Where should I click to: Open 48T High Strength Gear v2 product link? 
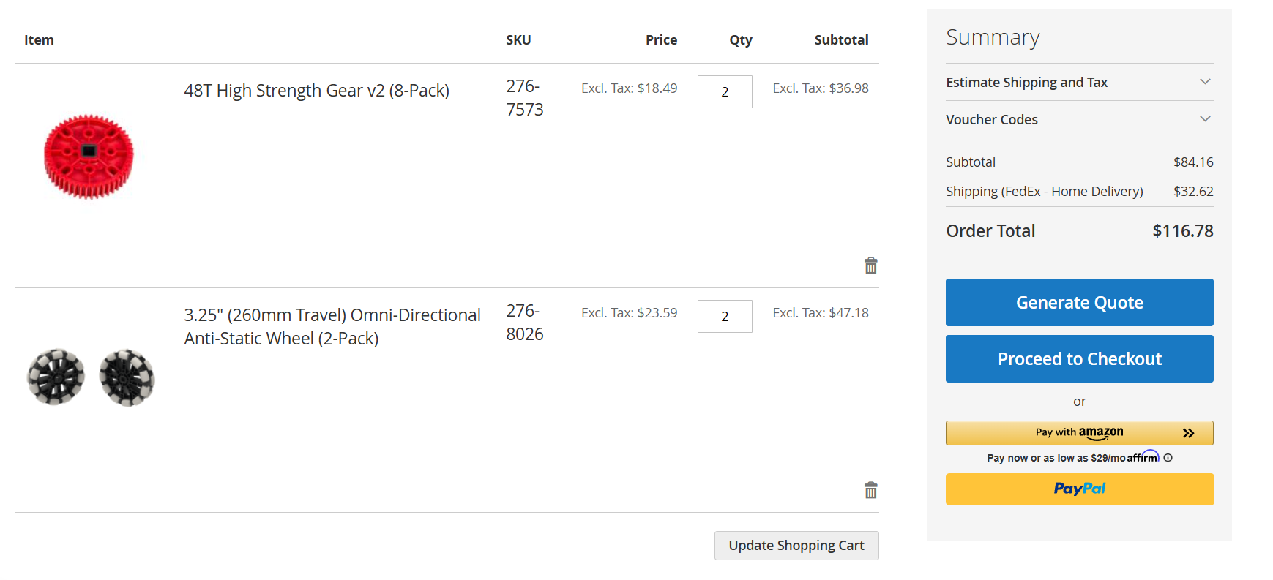point(316,91)
